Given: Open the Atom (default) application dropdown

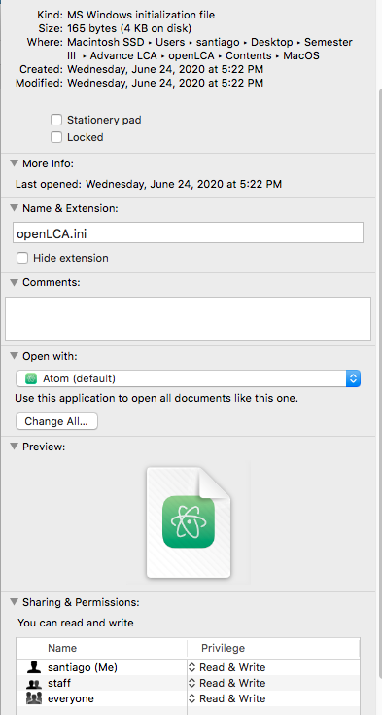Looking at the screenshot, I should click(188, 378).
